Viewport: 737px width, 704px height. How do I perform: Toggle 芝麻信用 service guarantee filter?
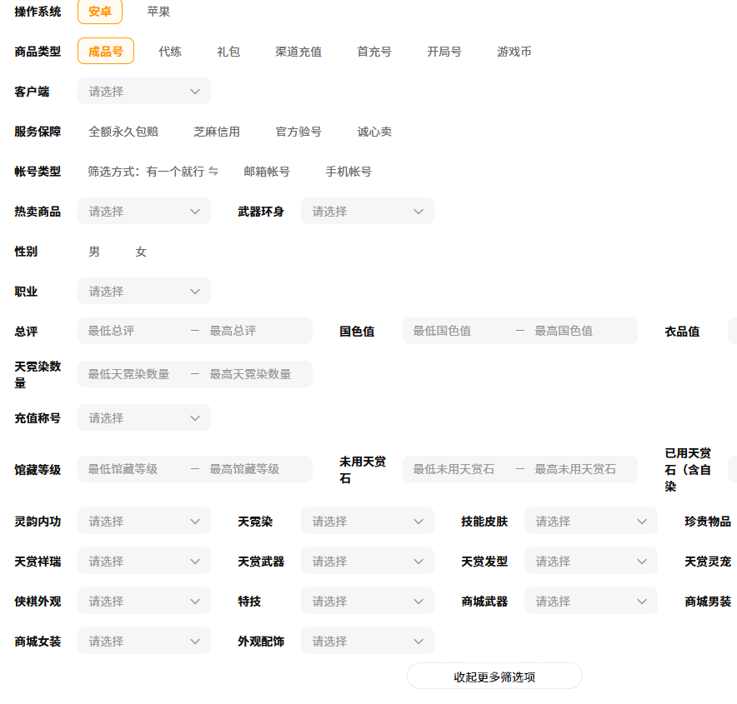[x=217, y=132]
